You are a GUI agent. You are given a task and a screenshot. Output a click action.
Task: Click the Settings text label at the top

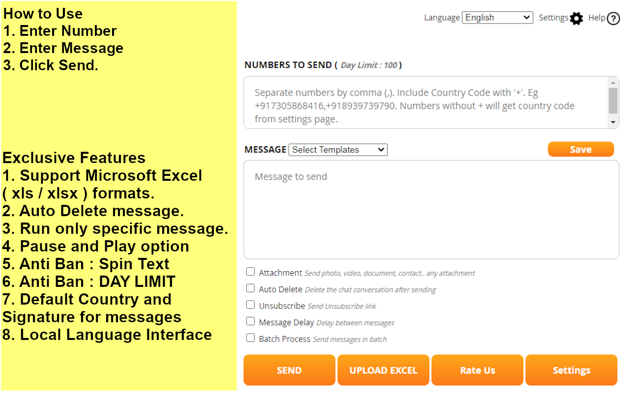(553, 18)
